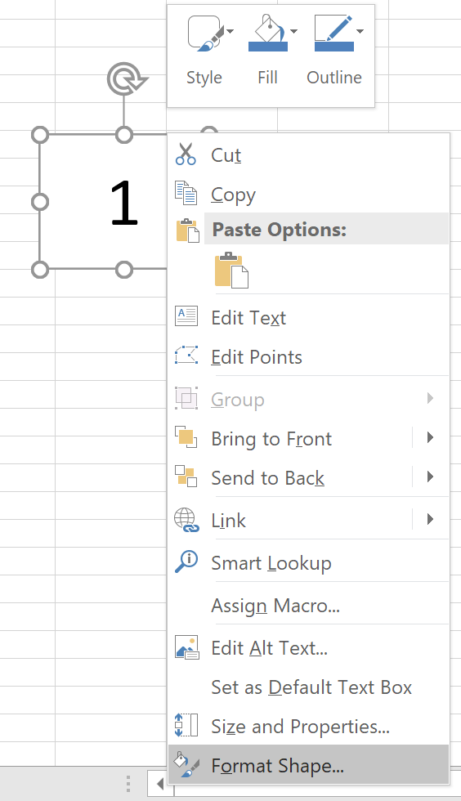The height and width of the screenshot is (801, 461).
Task: Click the Smart Lookup magnifier icon
Action: (x=186, y=562)
